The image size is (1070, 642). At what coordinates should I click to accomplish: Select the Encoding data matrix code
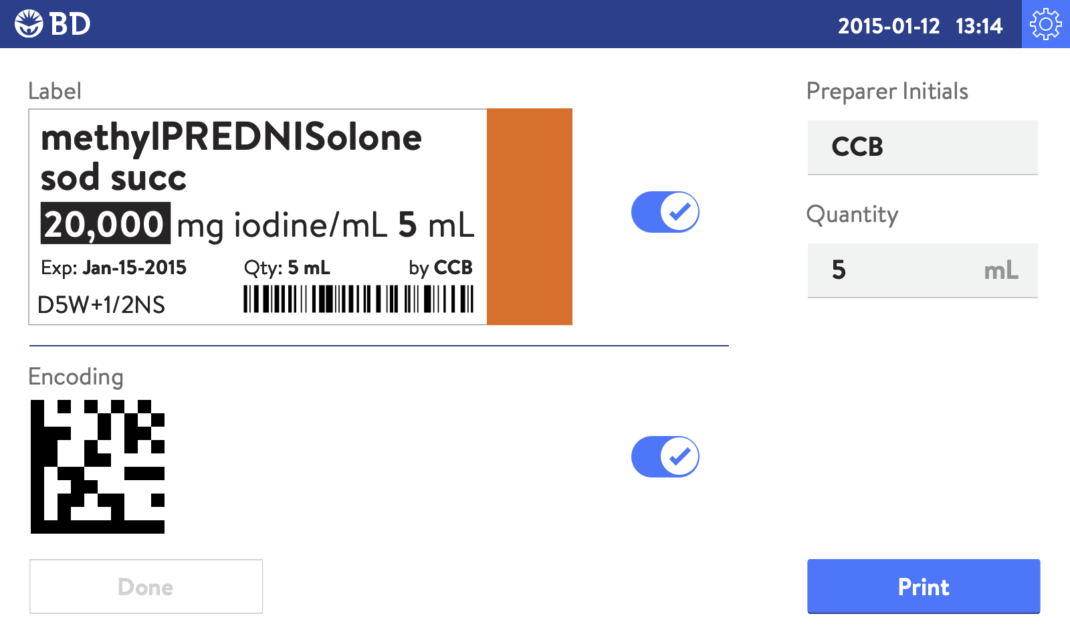[98, 467]
